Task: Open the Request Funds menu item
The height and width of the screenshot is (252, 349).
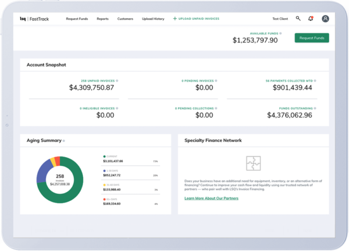Action: (76, 19)
